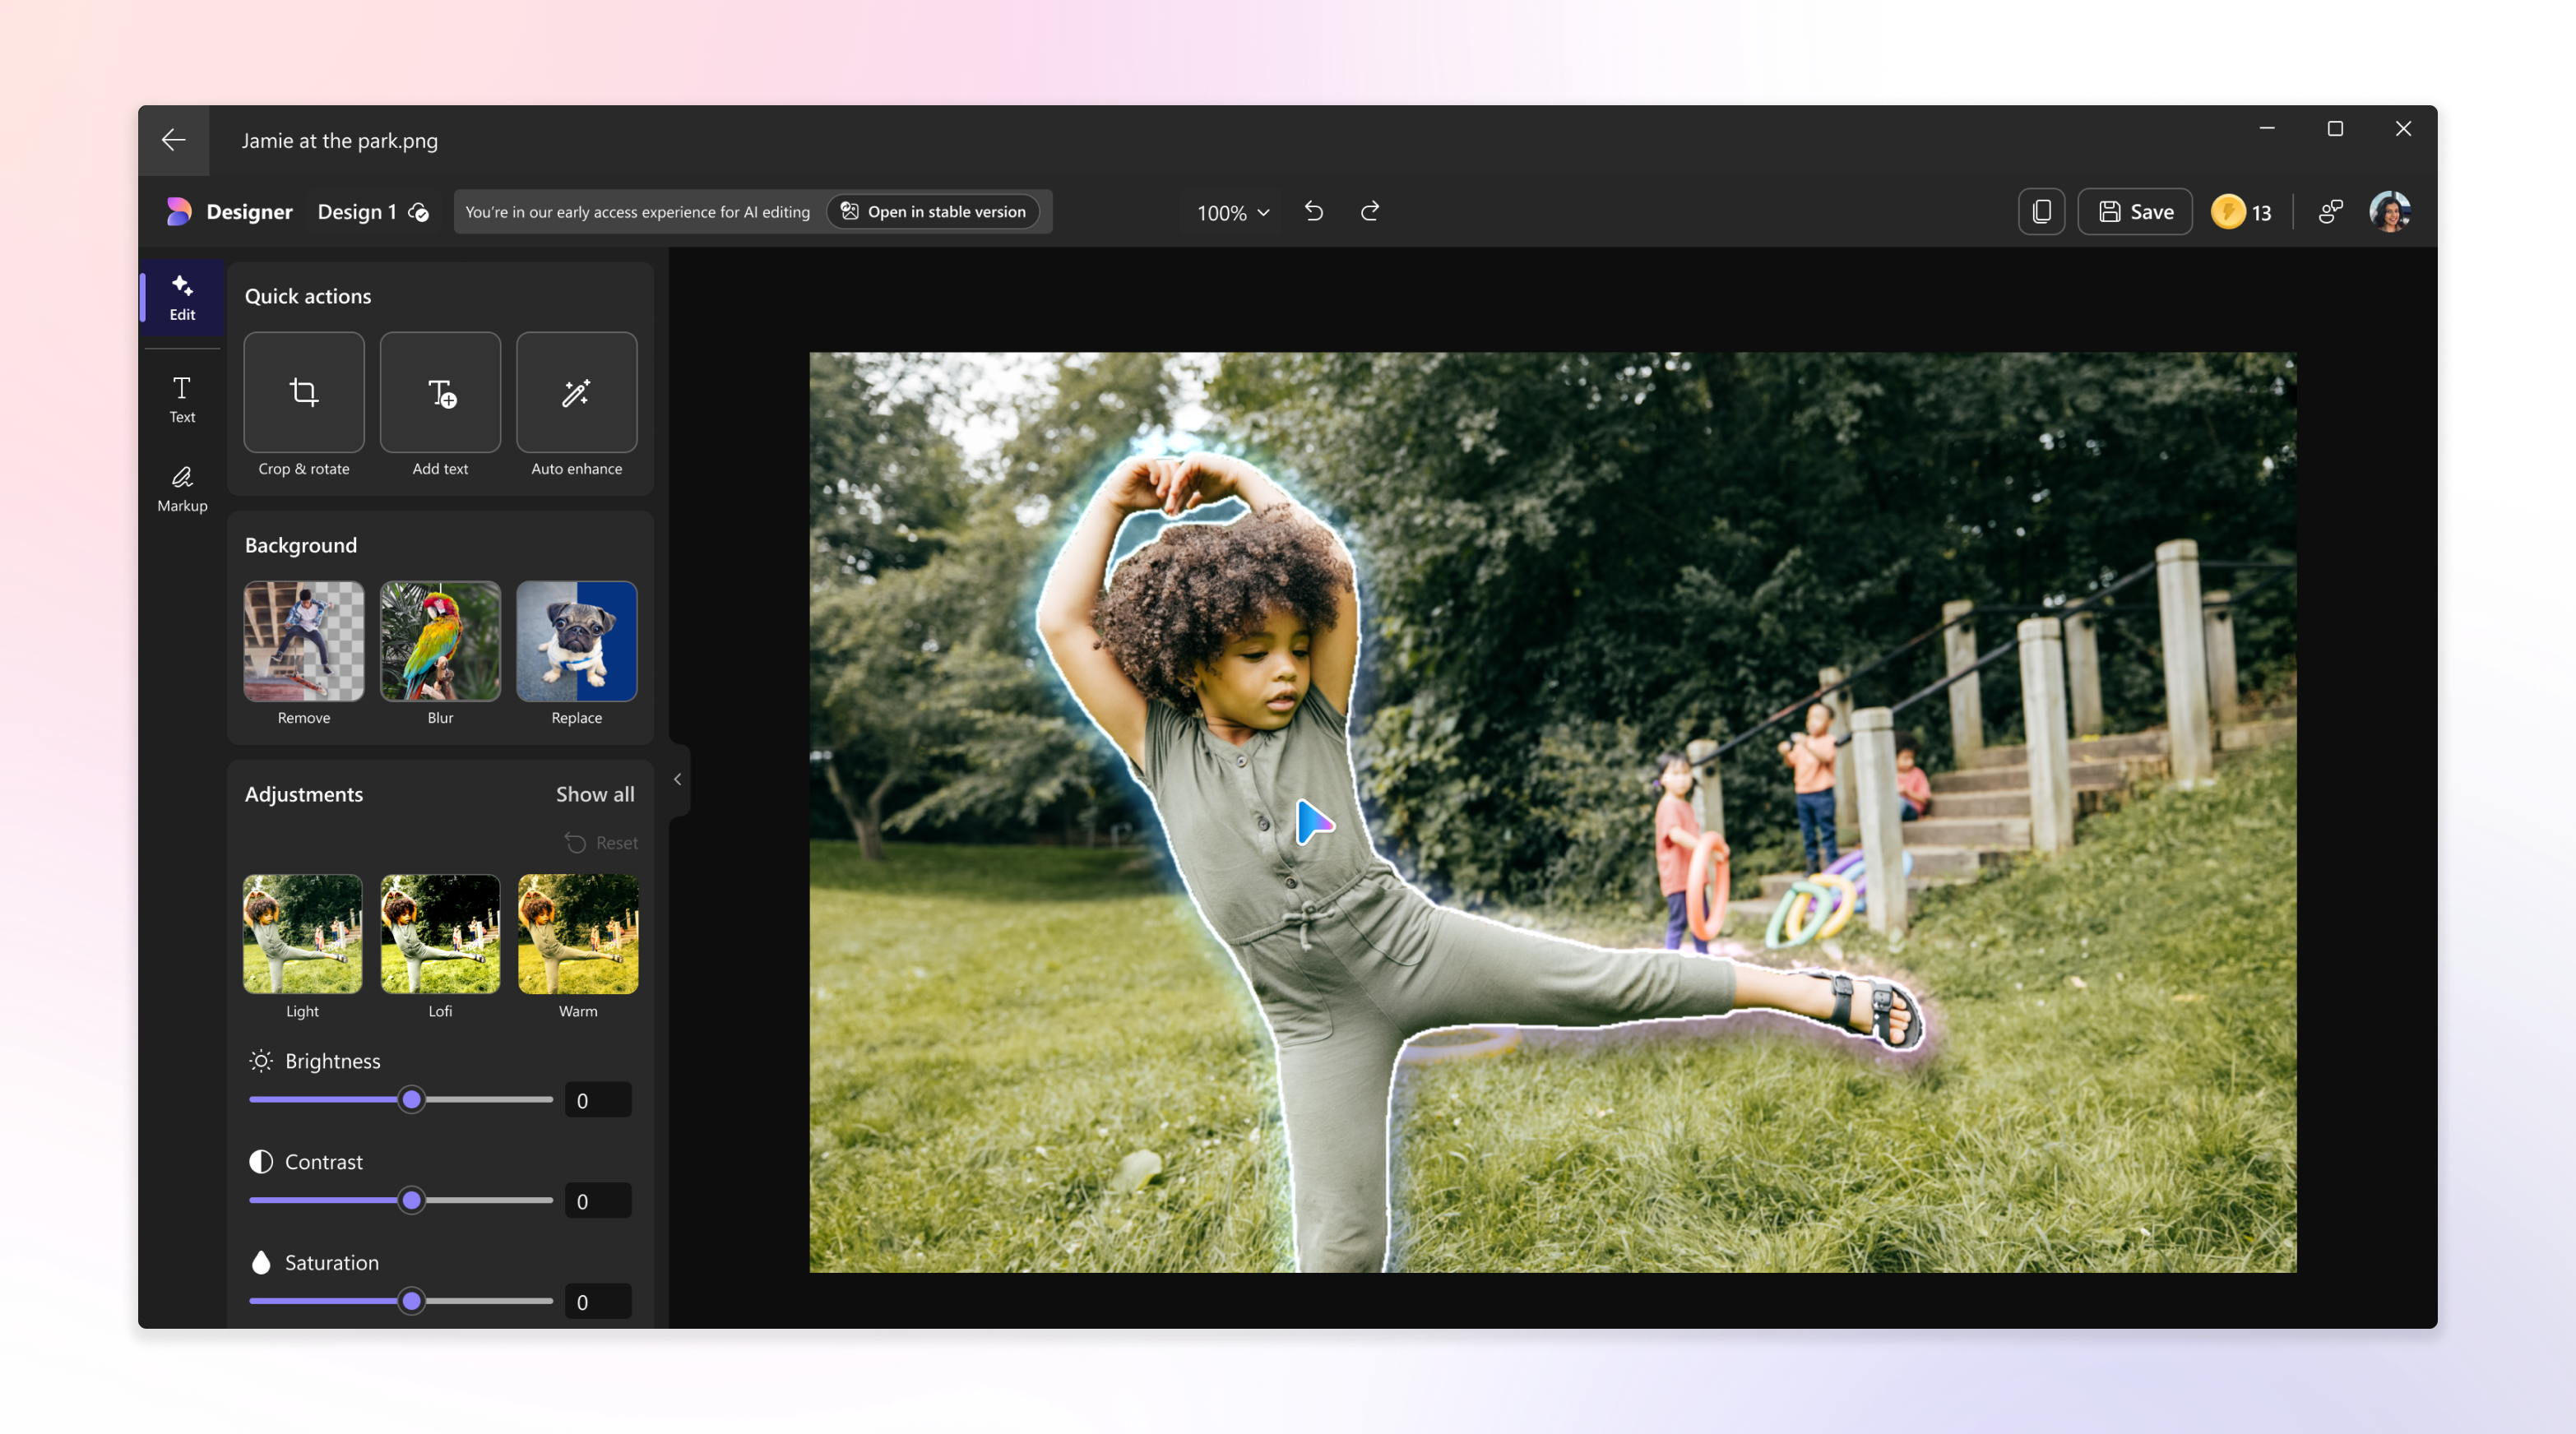This screenshot has width=2576, height=1434.
Task: Click the Crop & rotate quick action
Action: [303, 392]
